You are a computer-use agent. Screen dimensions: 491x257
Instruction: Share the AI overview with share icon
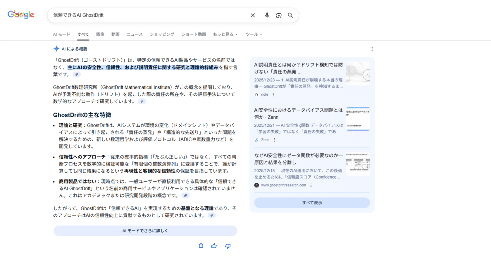[x=201, y=246]
